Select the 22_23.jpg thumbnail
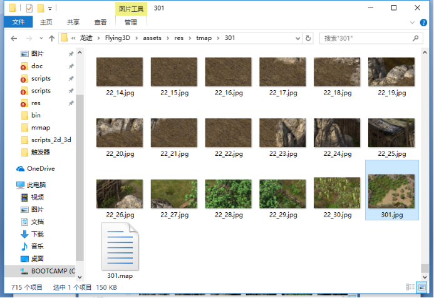This screenshot has height=298, width=434. 282,133
